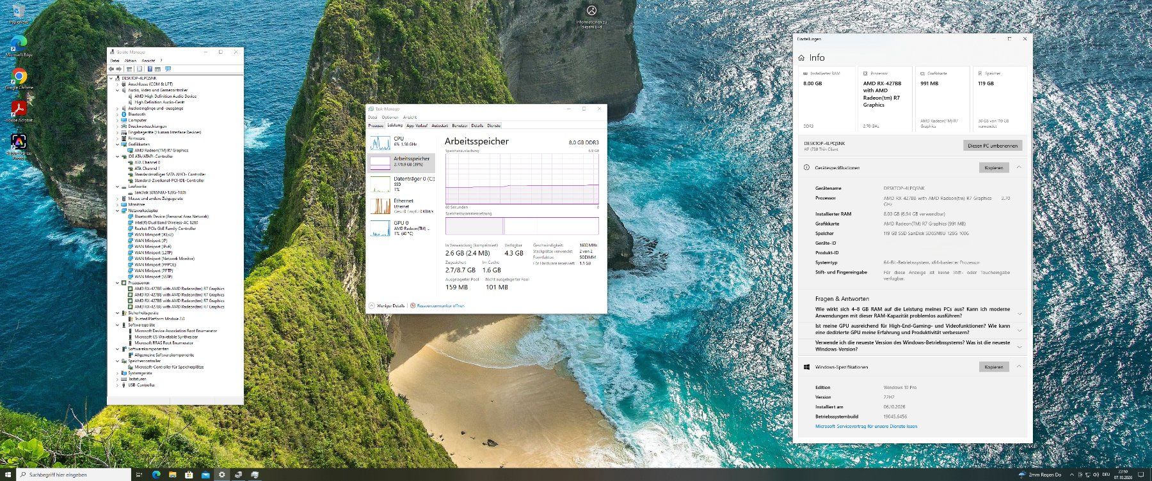Open the notification center icon in system tray
Viewport: 1152px width, 481px height.
point(1141,475)
